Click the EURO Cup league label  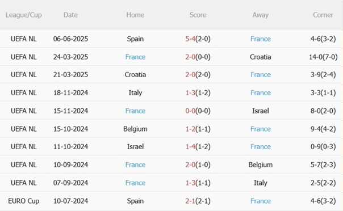[24, 201]
